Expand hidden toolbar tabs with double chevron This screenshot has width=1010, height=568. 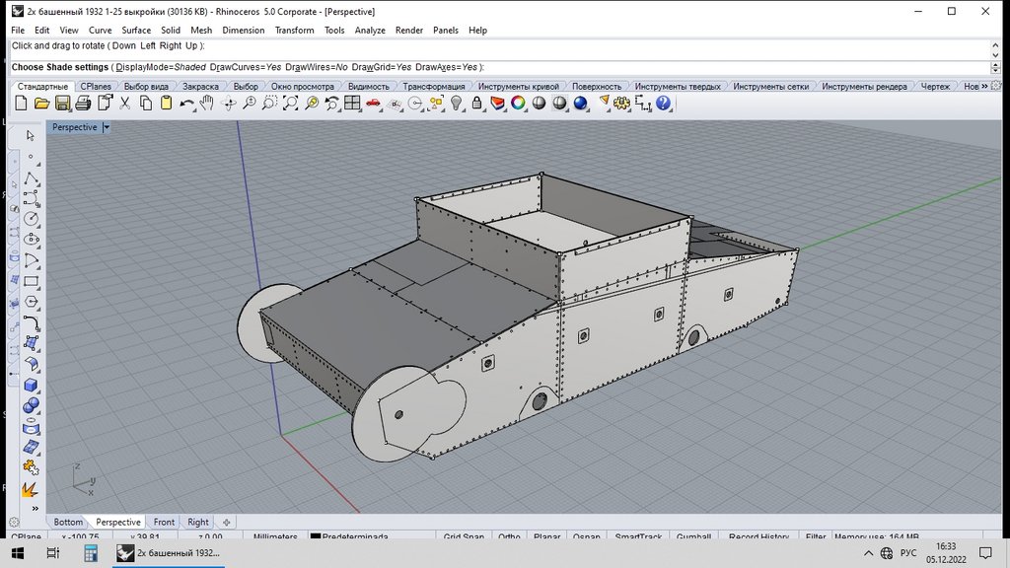984,86
